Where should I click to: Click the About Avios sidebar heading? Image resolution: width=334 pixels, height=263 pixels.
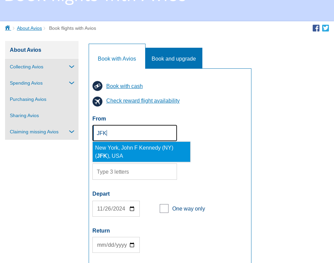[26, 50]
